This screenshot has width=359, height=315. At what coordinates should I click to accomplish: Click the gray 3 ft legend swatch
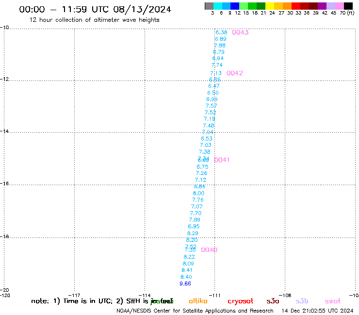tap(209, 6)
